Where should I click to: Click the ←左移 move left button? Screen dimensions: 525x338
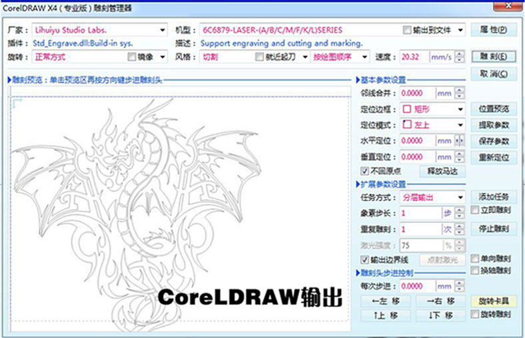point(385,301)
